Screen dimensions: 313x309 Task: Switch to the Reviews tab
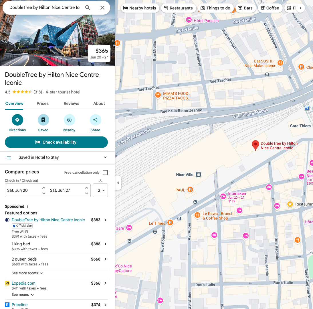pos(71,103)
